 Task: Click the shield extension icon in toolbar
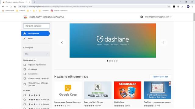pyautogui.click(x=178, y=7)
